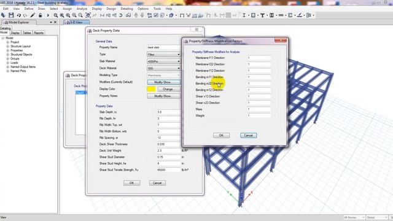Click the Run Analysis play arrow

(x=48, y=15)
